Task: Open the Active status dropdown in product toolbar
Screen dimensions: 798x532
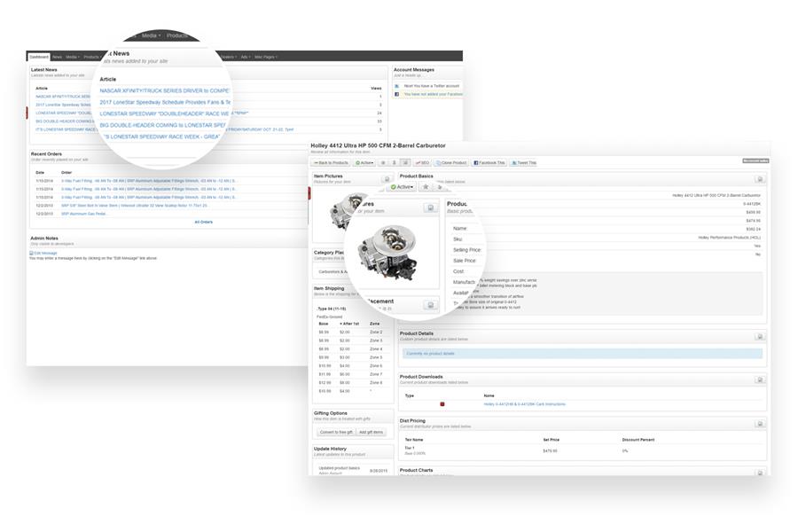Action: tap(364, 163)
